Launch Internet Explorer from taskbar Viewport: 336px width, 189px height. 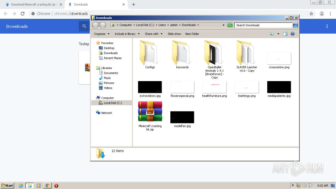tap(21, 186)
